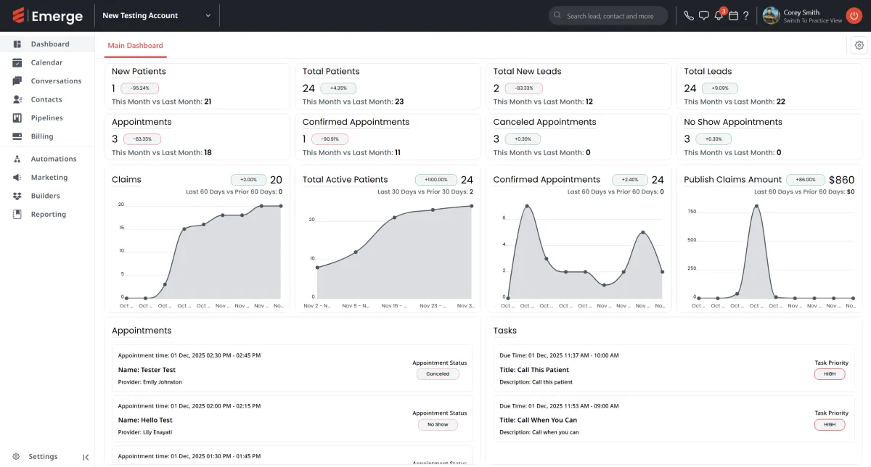Click the Automations icon in sidebar

(x=17, y=159)
